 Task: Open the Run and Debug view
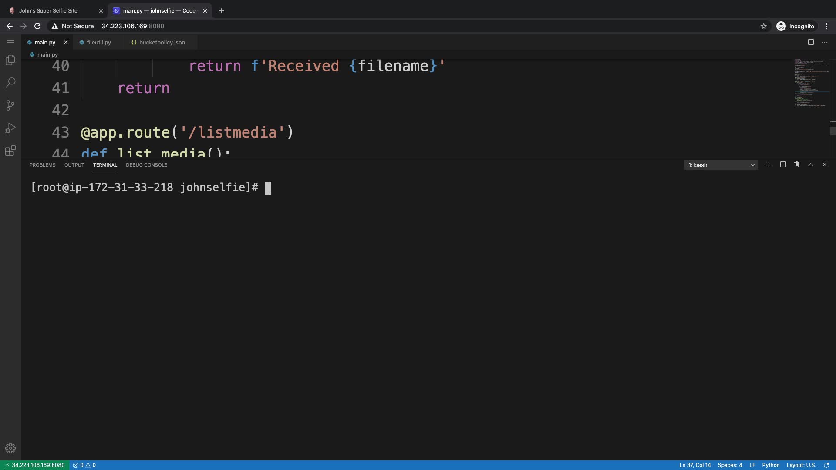coord(10,128)
